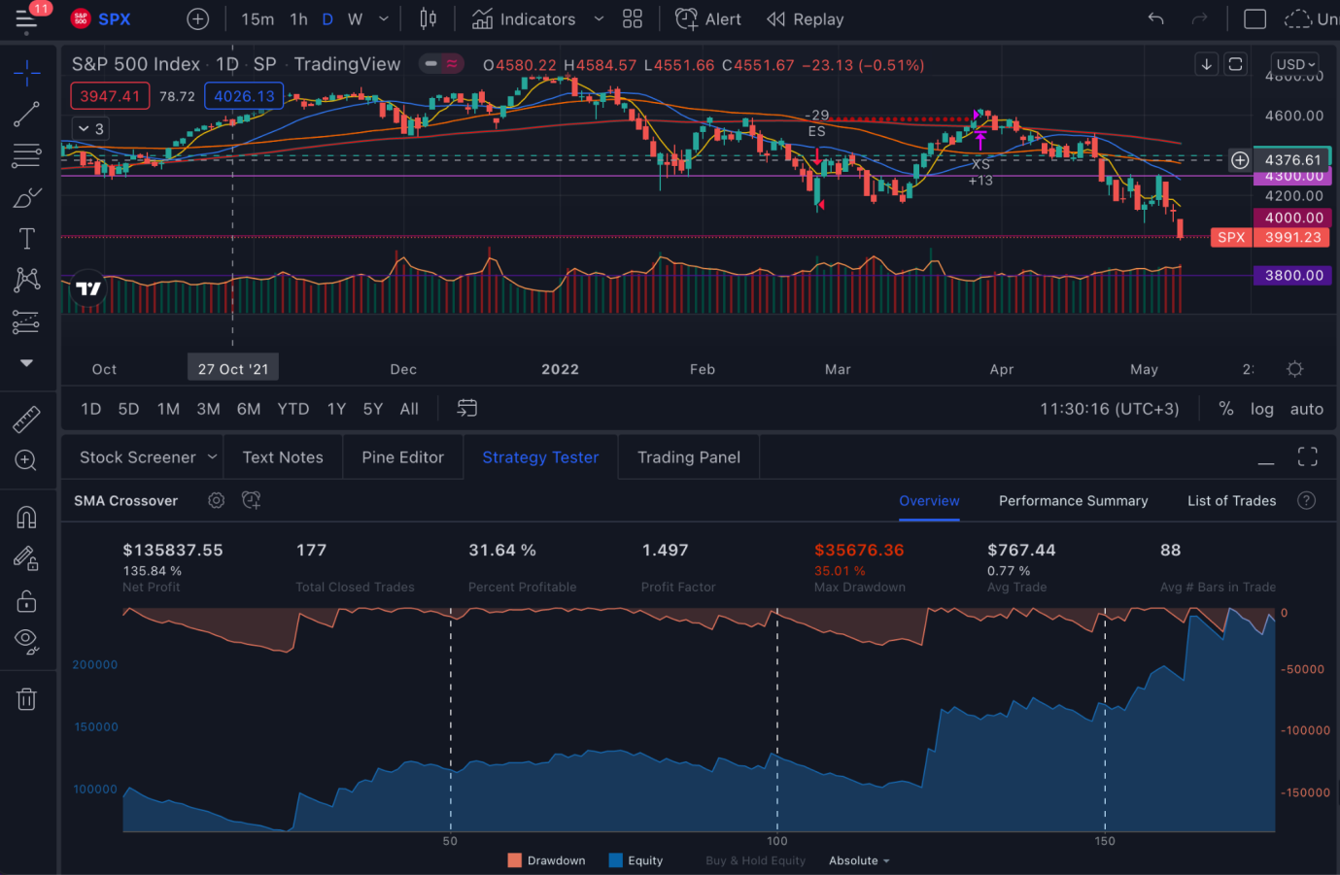This screenshot has width=1340, height=875.
Task: Expand the Absolute display mode dropdown
Action: (859, 860)
